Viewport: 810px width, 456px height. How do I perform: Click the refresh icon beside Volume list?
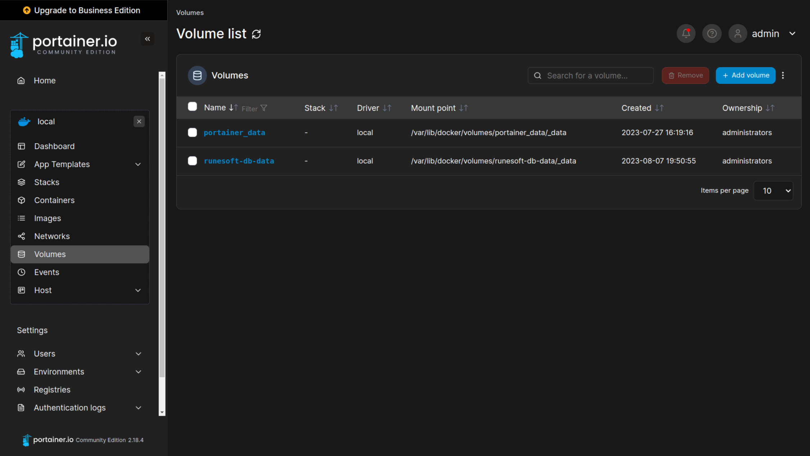[256, 34]
